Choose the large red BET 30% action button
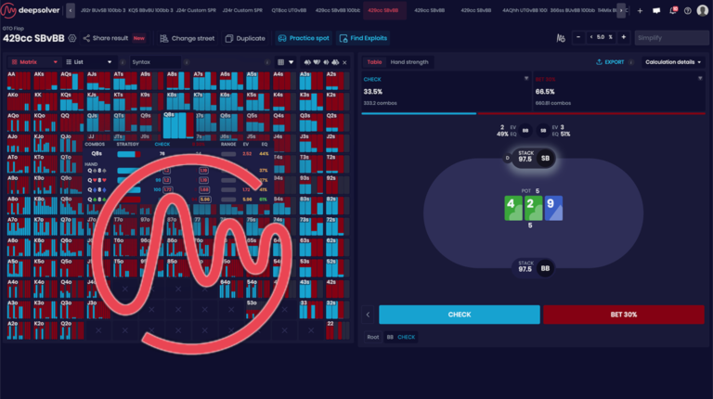This screenshot has width=713, height=399. coord(624,315)
